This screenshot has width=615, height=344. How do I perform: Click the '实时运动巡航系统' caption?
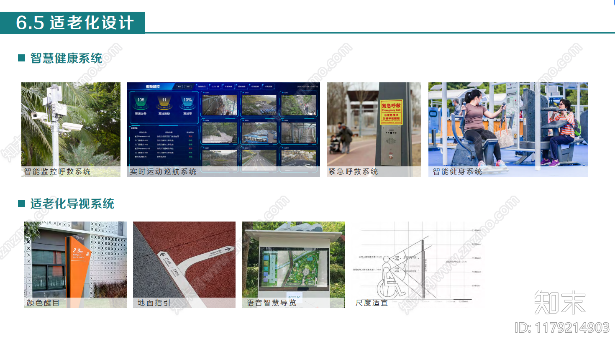pyautogui.click(x=163, y=171)
